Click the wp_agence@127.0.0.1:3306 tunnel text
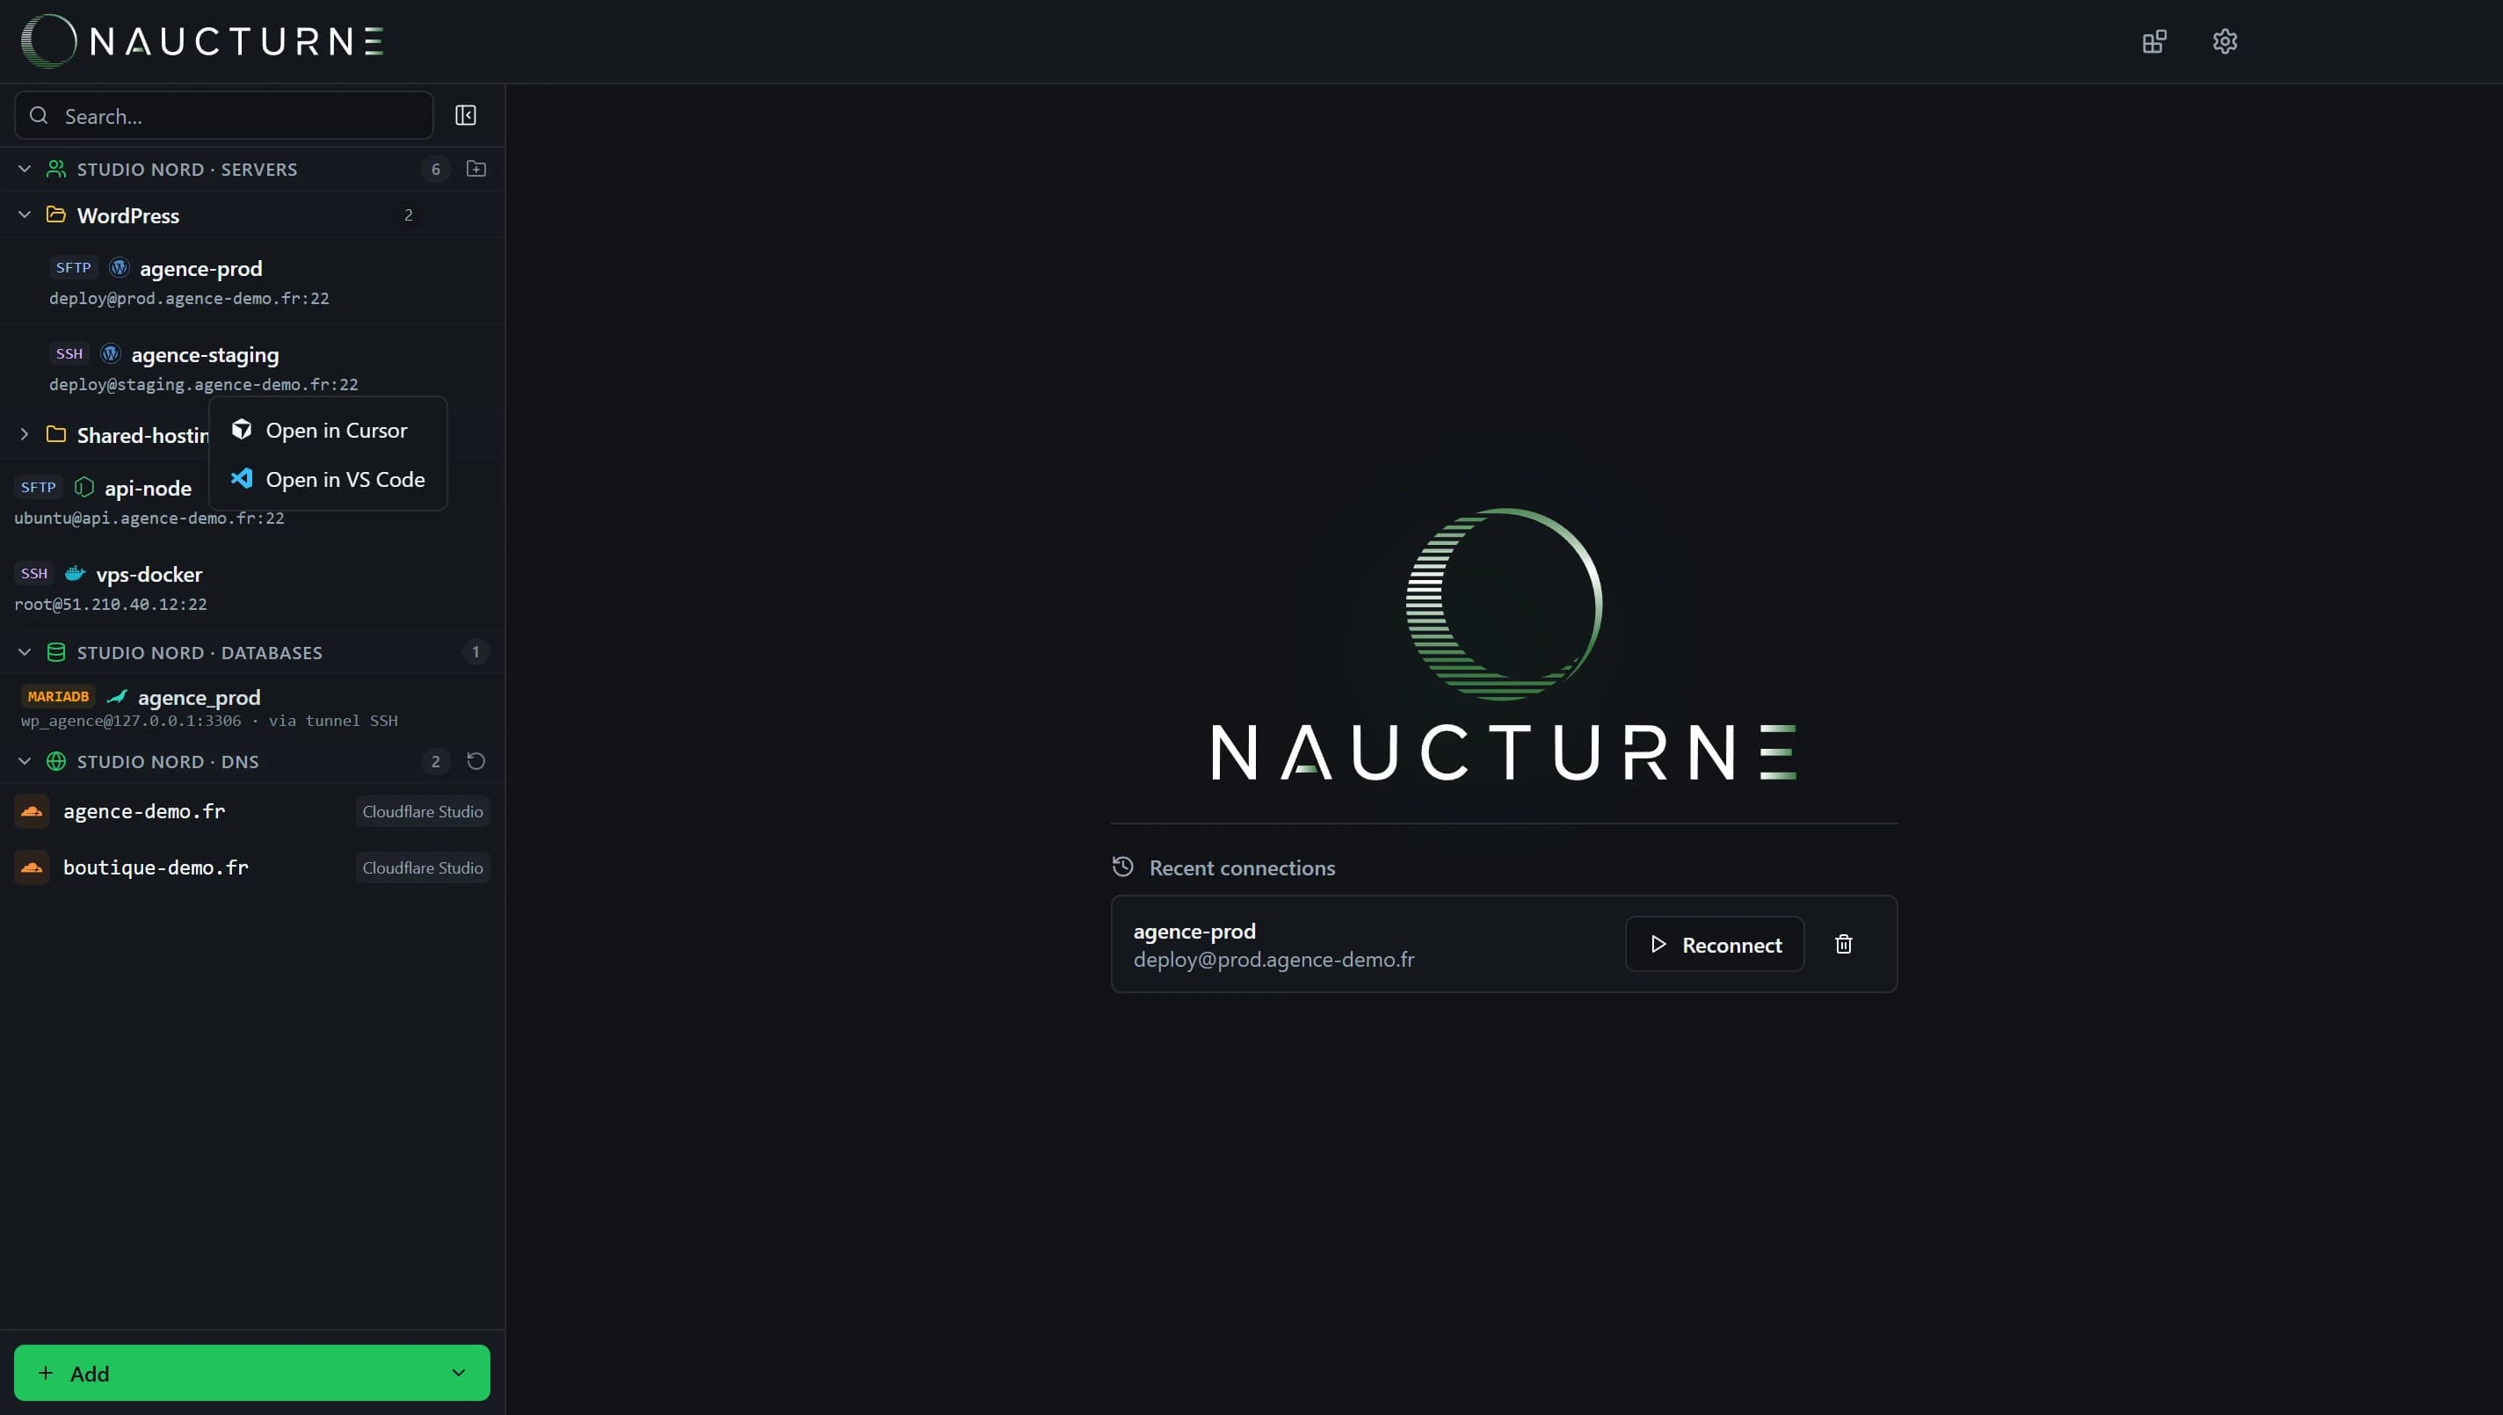Image resolution: width=2503 pixels, height=1415 pixels. (x=209, y=720)
